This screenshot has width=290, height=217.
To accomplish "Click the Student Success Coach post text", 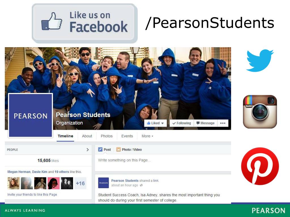I will point(159,198).
